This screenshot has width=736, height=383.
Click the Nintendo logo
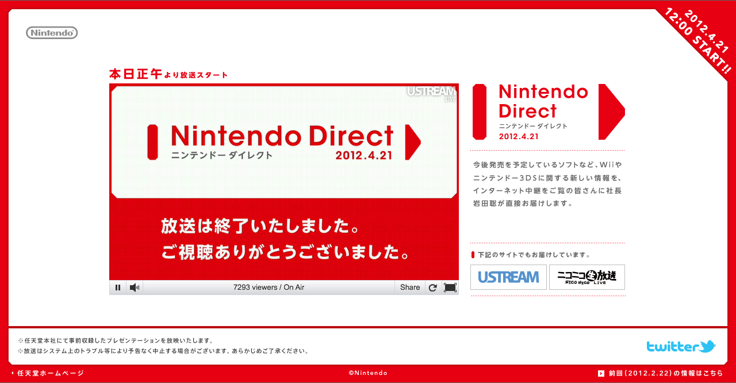click(52, 33)
